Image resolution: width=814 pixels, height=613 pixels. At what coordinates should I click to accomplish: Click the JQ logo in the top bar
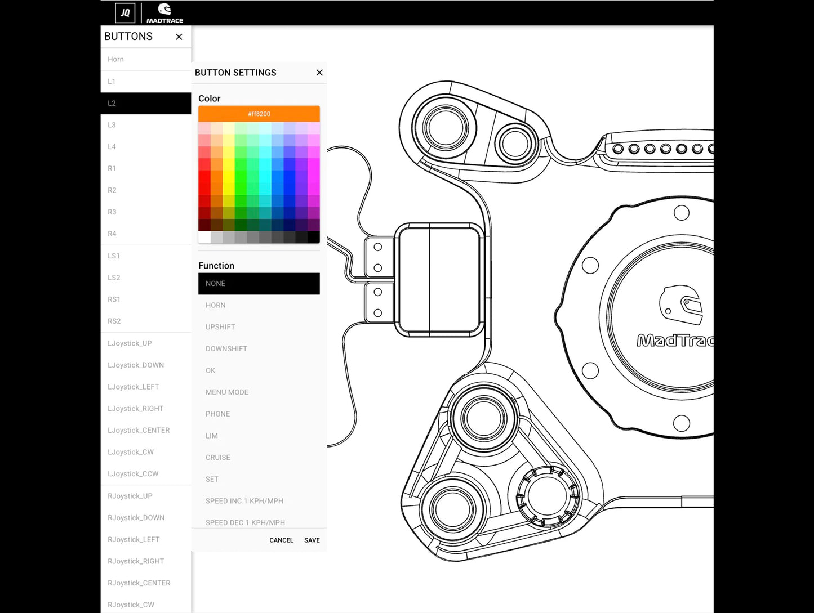pos(125,12)
